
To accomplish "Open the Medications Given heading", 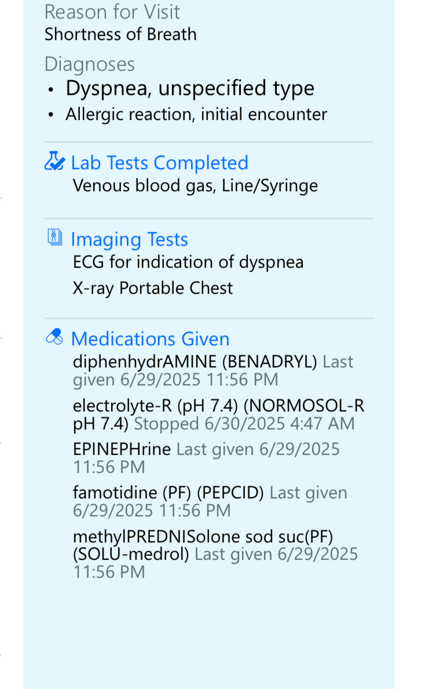I will [150, 339].
